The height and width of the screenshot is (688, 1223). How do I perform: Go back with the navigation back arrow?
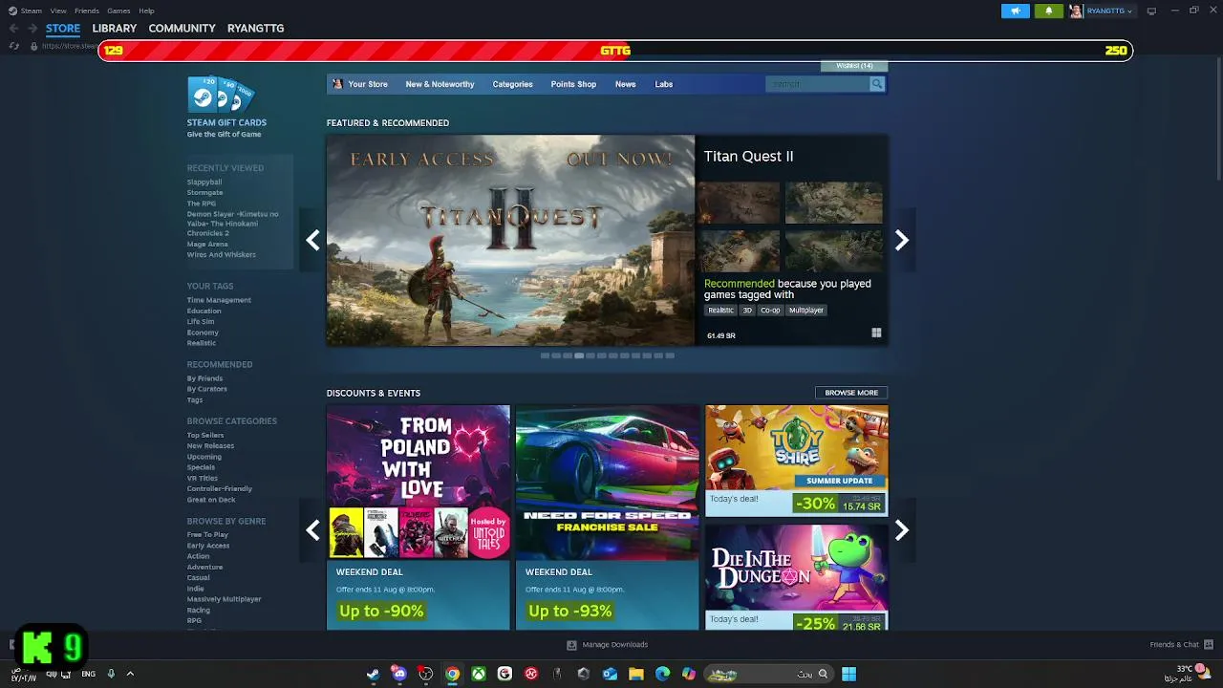click(x=13, y=28)
